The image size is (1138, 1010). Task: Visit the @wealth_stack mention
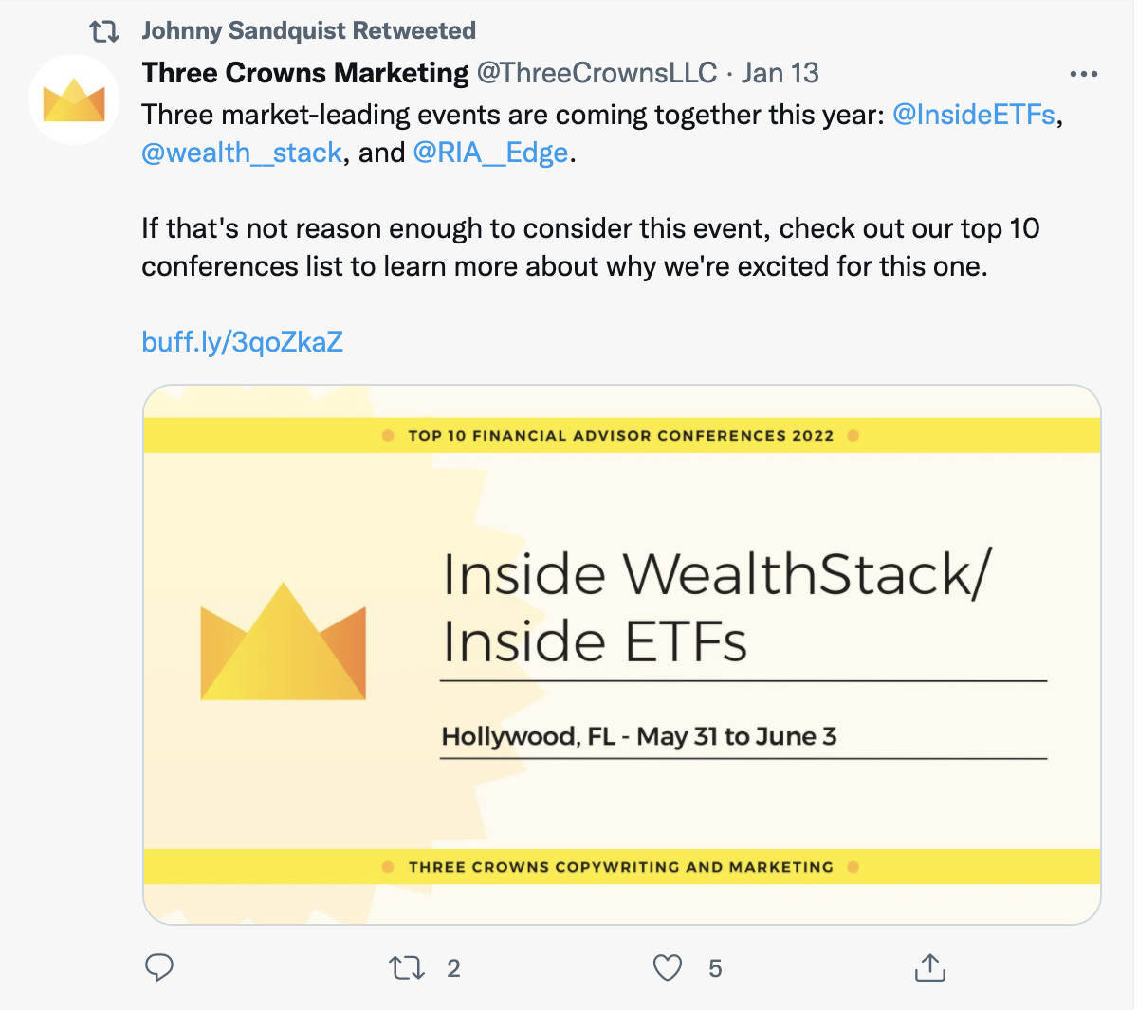point(241,153)
